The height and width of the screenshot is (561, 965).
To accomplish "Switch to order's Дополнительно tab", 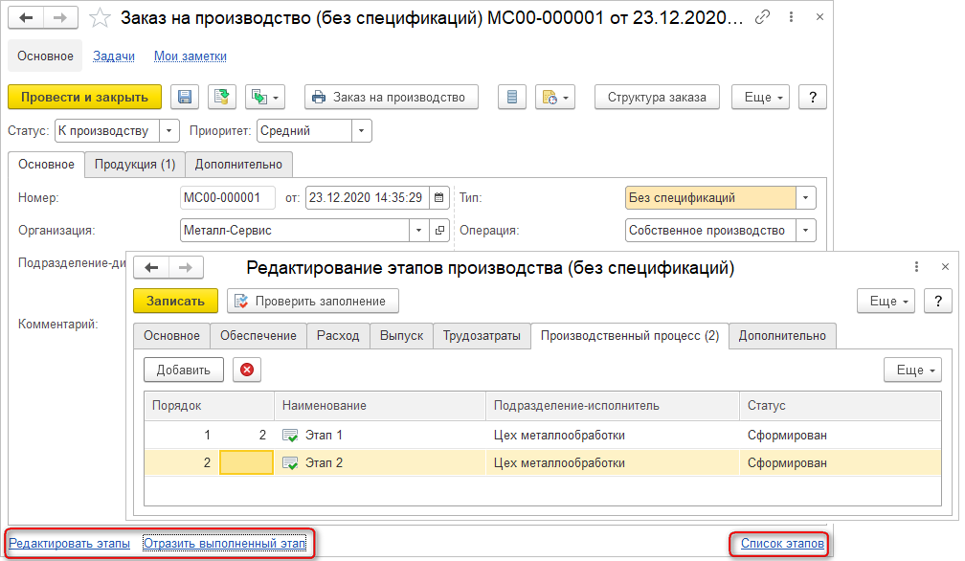I will 238,165.
